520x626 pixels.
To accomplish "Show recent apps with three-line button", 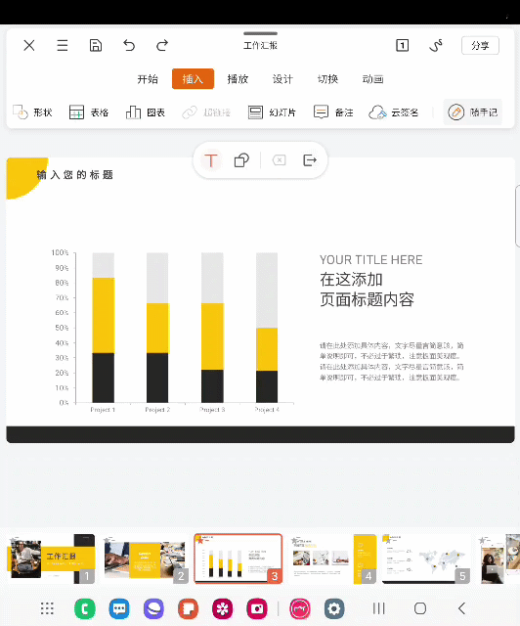I will (378, 608).
